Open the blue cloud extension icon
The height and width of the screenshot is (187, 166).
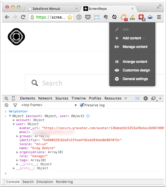[x=150, y=17]
